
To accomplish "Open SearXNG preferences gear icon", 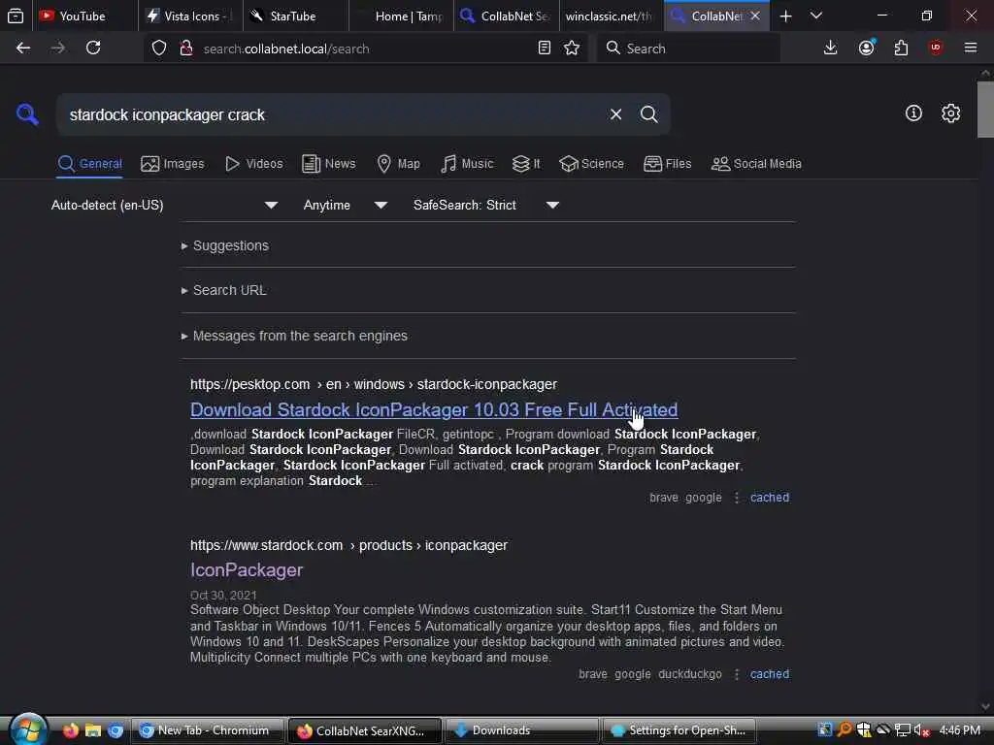I will click(950, 113).
